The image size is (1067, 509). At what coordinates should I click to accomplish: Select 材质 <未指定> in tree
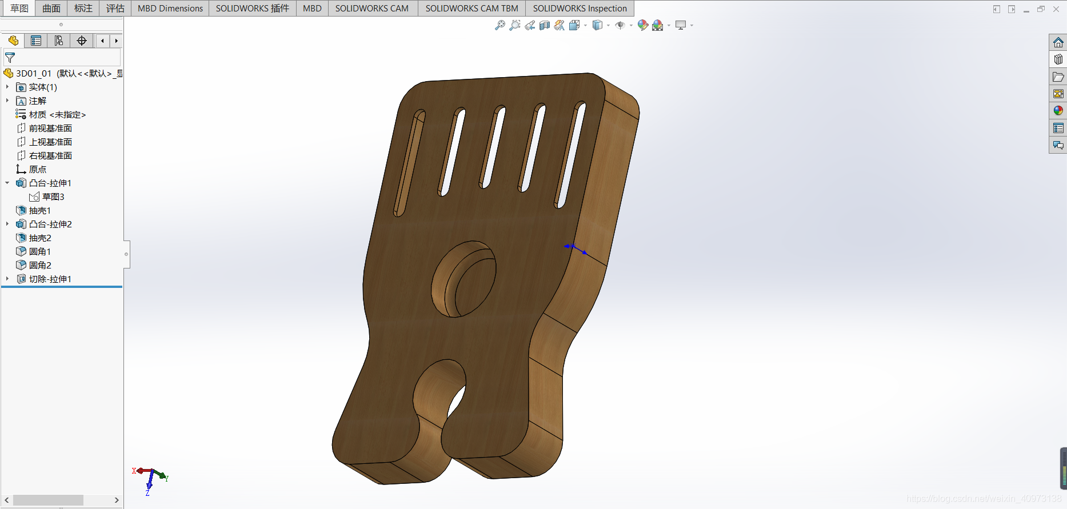(51, 114)
